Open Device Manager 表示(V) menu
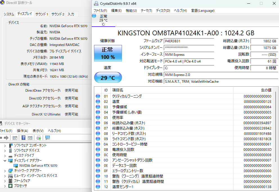Screen dimensions: 279x192 [x=38, y=131]
